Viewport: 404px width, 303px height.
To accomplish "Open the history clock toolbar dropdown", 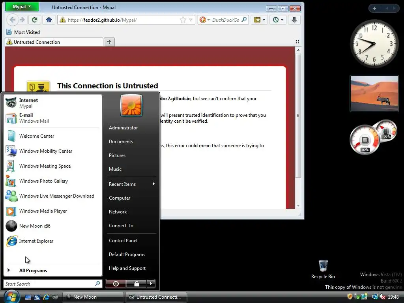I will [278, 20].
